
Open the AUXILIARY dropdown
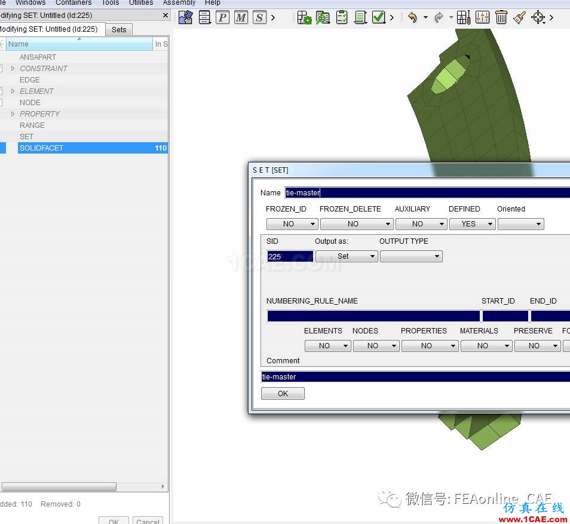421,224
